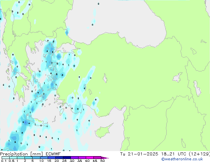Click the '50' legend value
This screenshot has height=162, width=210.
pyautogui.click(x=103, y=161)
